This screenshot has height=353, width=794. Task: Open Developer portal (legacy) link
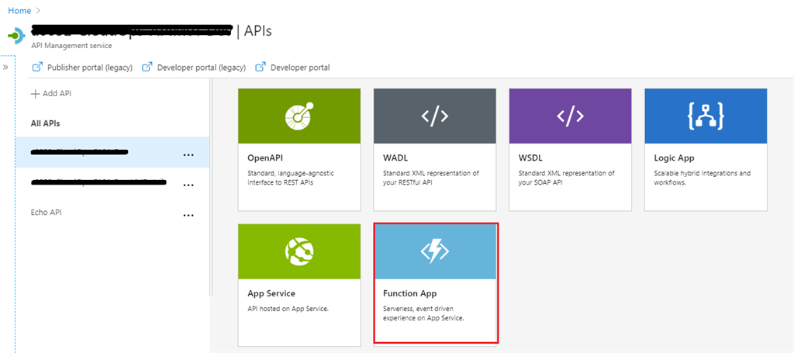pos(195,67)
